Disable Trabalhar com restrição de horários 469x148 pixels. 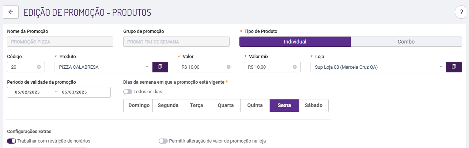12,141
